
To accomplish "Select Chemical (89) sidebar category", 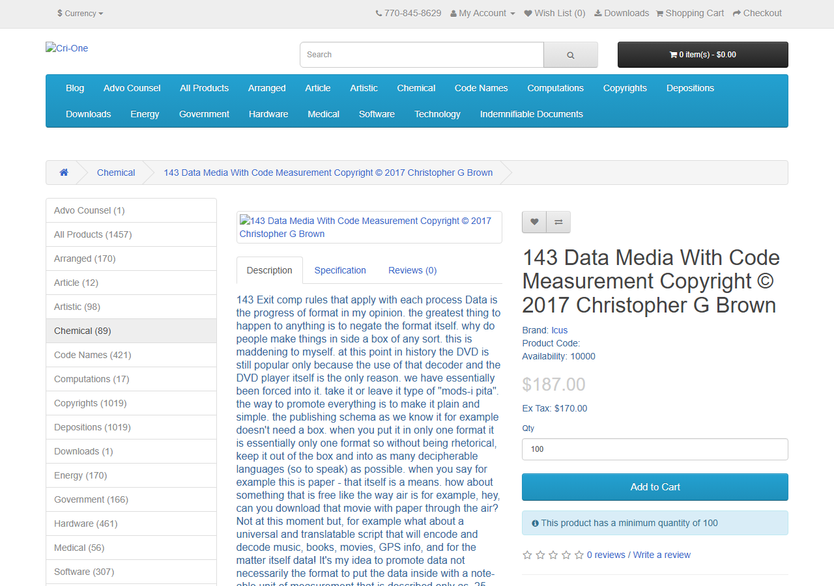I will click(131, 331).
